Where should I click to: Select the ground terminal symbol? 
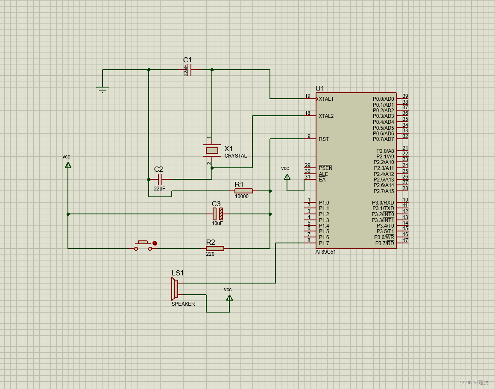(x=102, y=89)
